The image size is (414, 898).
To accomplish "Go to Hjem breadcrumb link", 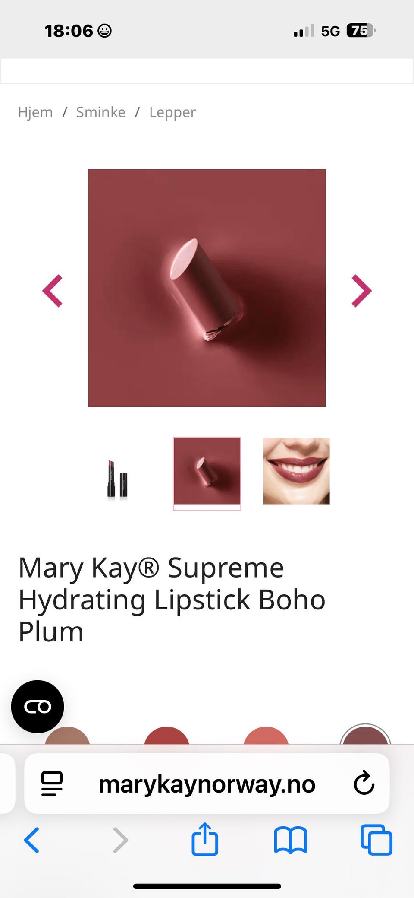I will coord(35,112).
